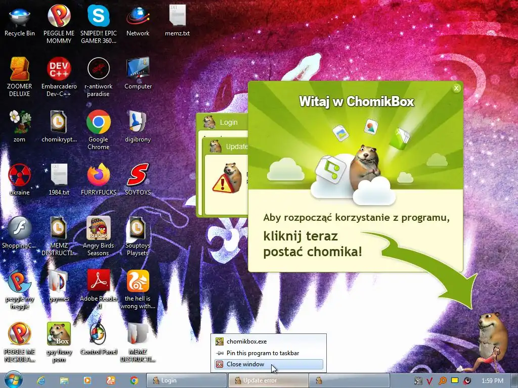Screen dimensions: 518x388
Task: Click the warning hamster image in Update dialog
Action: [x=227, y=178]
